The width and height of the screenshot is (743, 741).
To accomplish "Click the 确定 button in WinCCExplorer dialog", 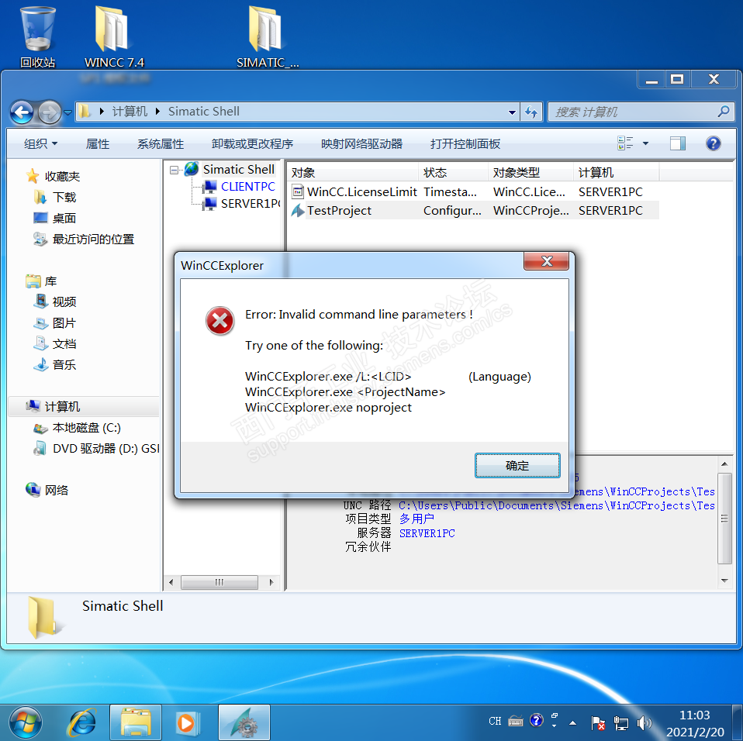I will (x=517, y=465).
